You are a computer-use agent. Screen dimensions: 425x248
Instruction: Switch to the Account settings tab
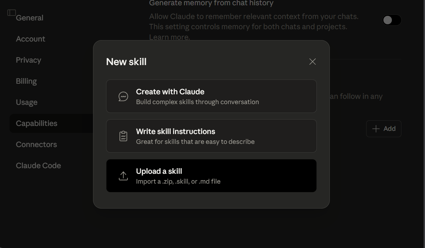(x=30, y=39)
